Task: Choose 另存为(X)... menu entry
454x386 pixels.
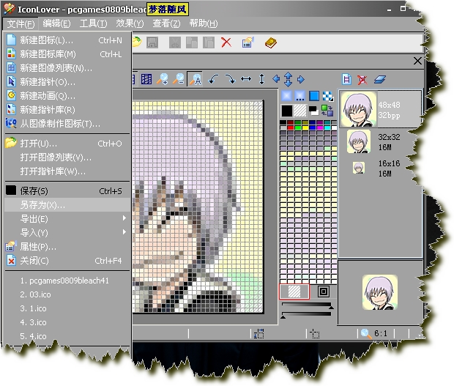Action: [x=67, y=205]
